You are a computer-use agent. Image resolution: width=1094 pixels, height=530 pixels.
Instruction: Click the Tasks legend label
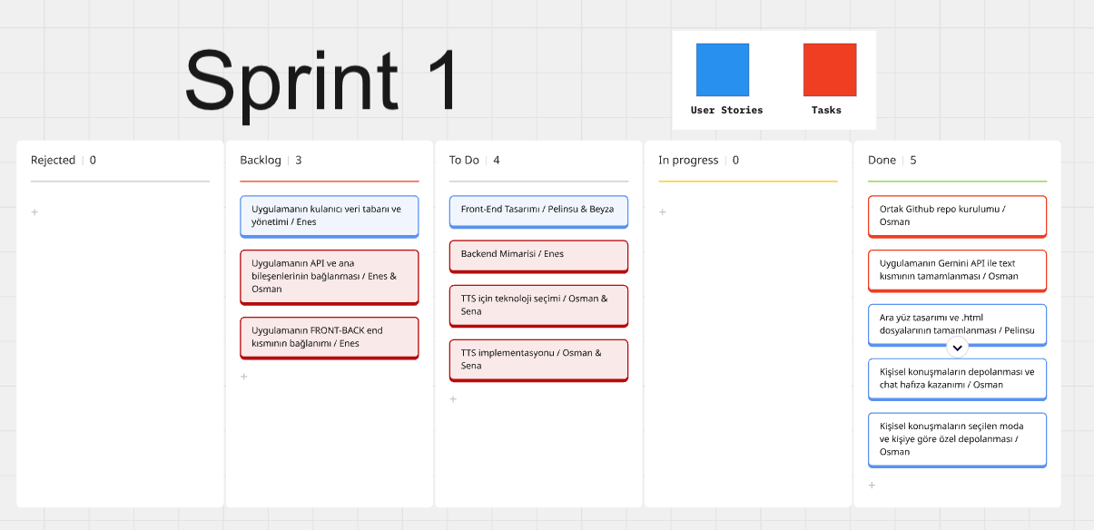[826, 111]
